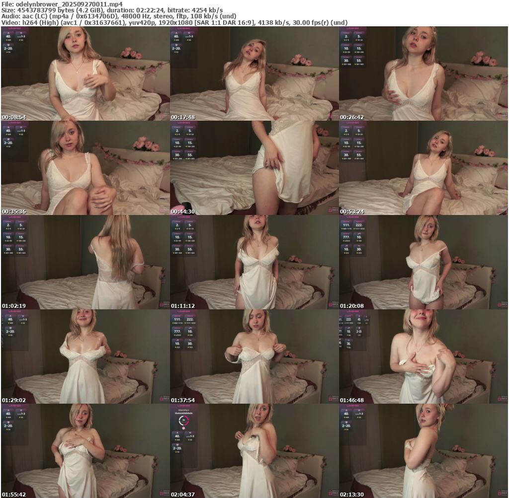The width and height of the screenshot is (509, 498).
Task: Choose the frame marked 01:29:02
Action: [85, 356]
